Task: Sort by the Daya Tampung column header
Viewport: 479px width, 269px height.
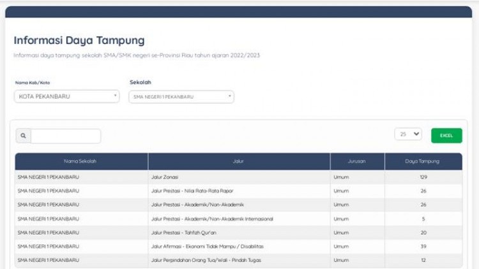Action: coord(423,161)
